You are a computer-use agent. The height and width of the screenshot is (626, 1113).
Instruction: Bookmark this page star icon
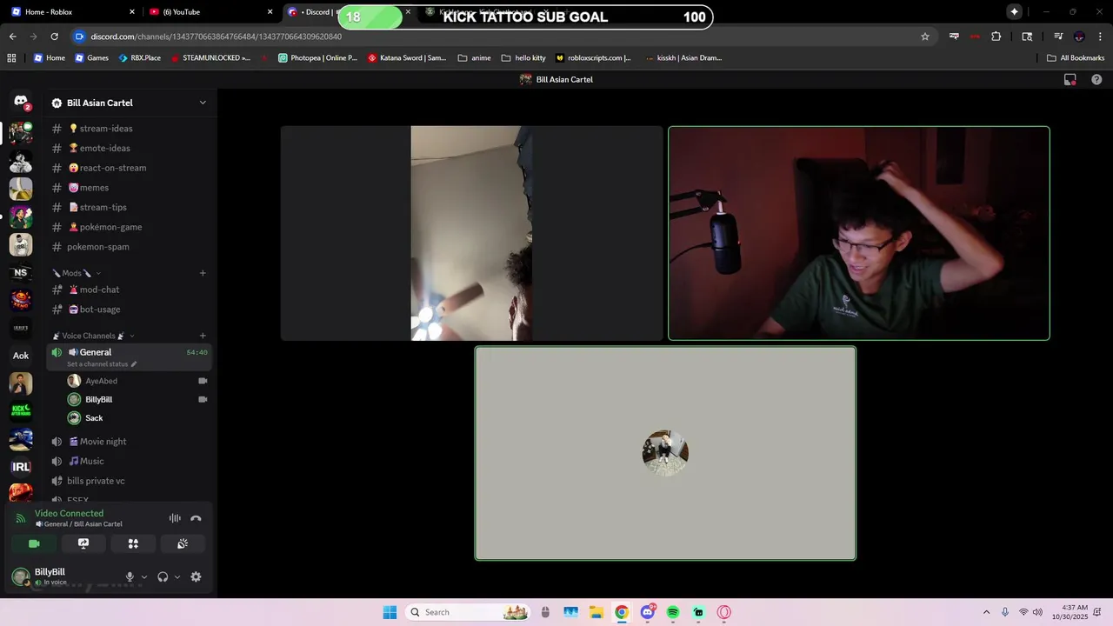pos(925,37)
